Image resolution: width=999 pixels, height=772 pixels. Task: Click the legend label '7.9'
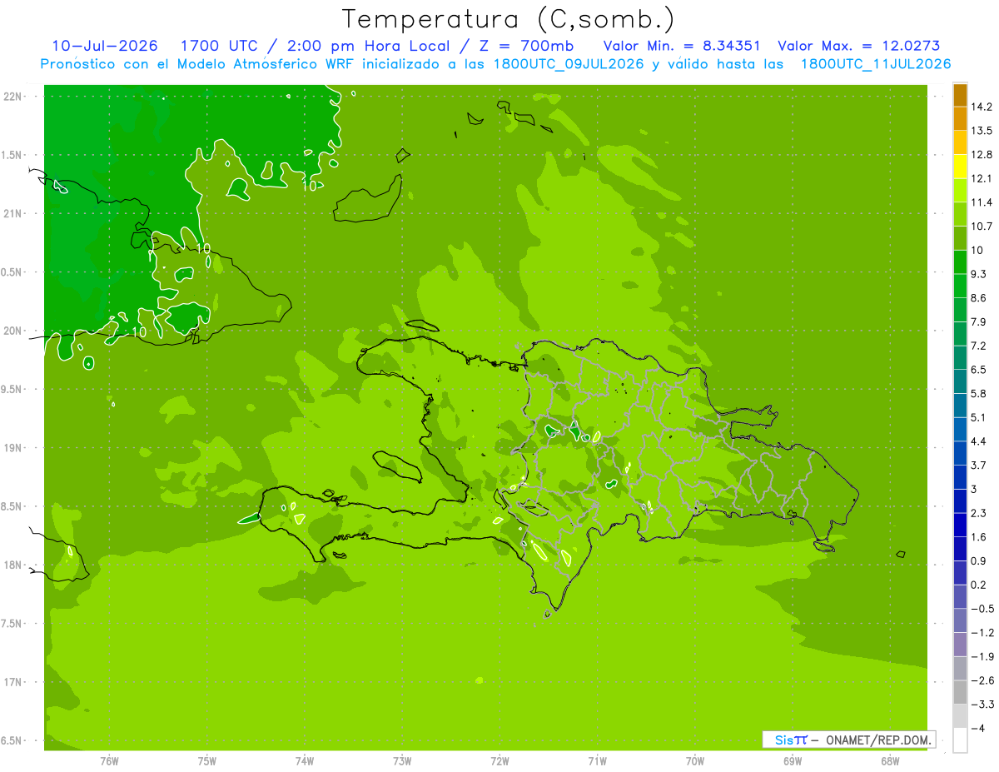click(x=979, y=321)
